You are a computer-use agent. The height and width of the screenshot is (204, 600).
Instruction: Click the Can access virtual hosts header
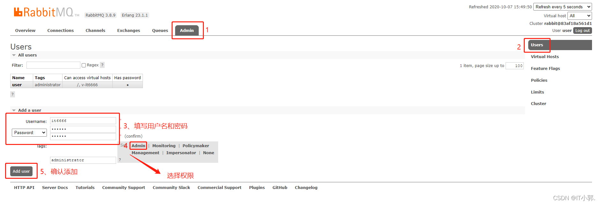click(x=87, y=78)
